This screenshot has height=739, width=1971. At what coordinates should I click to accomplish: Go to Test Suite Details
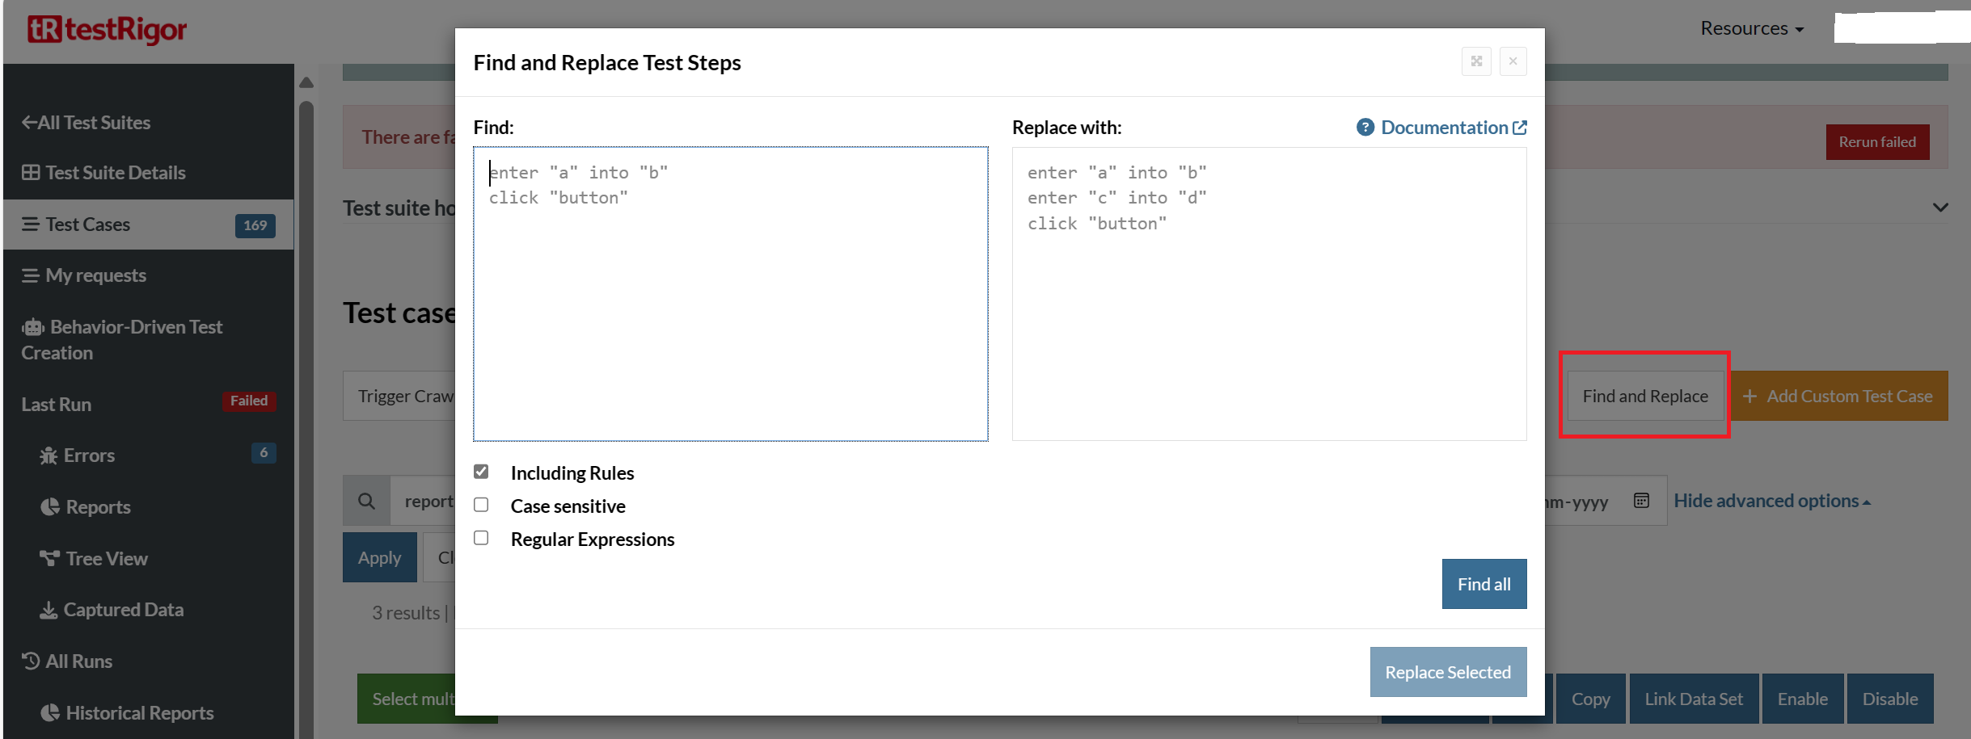115,173
